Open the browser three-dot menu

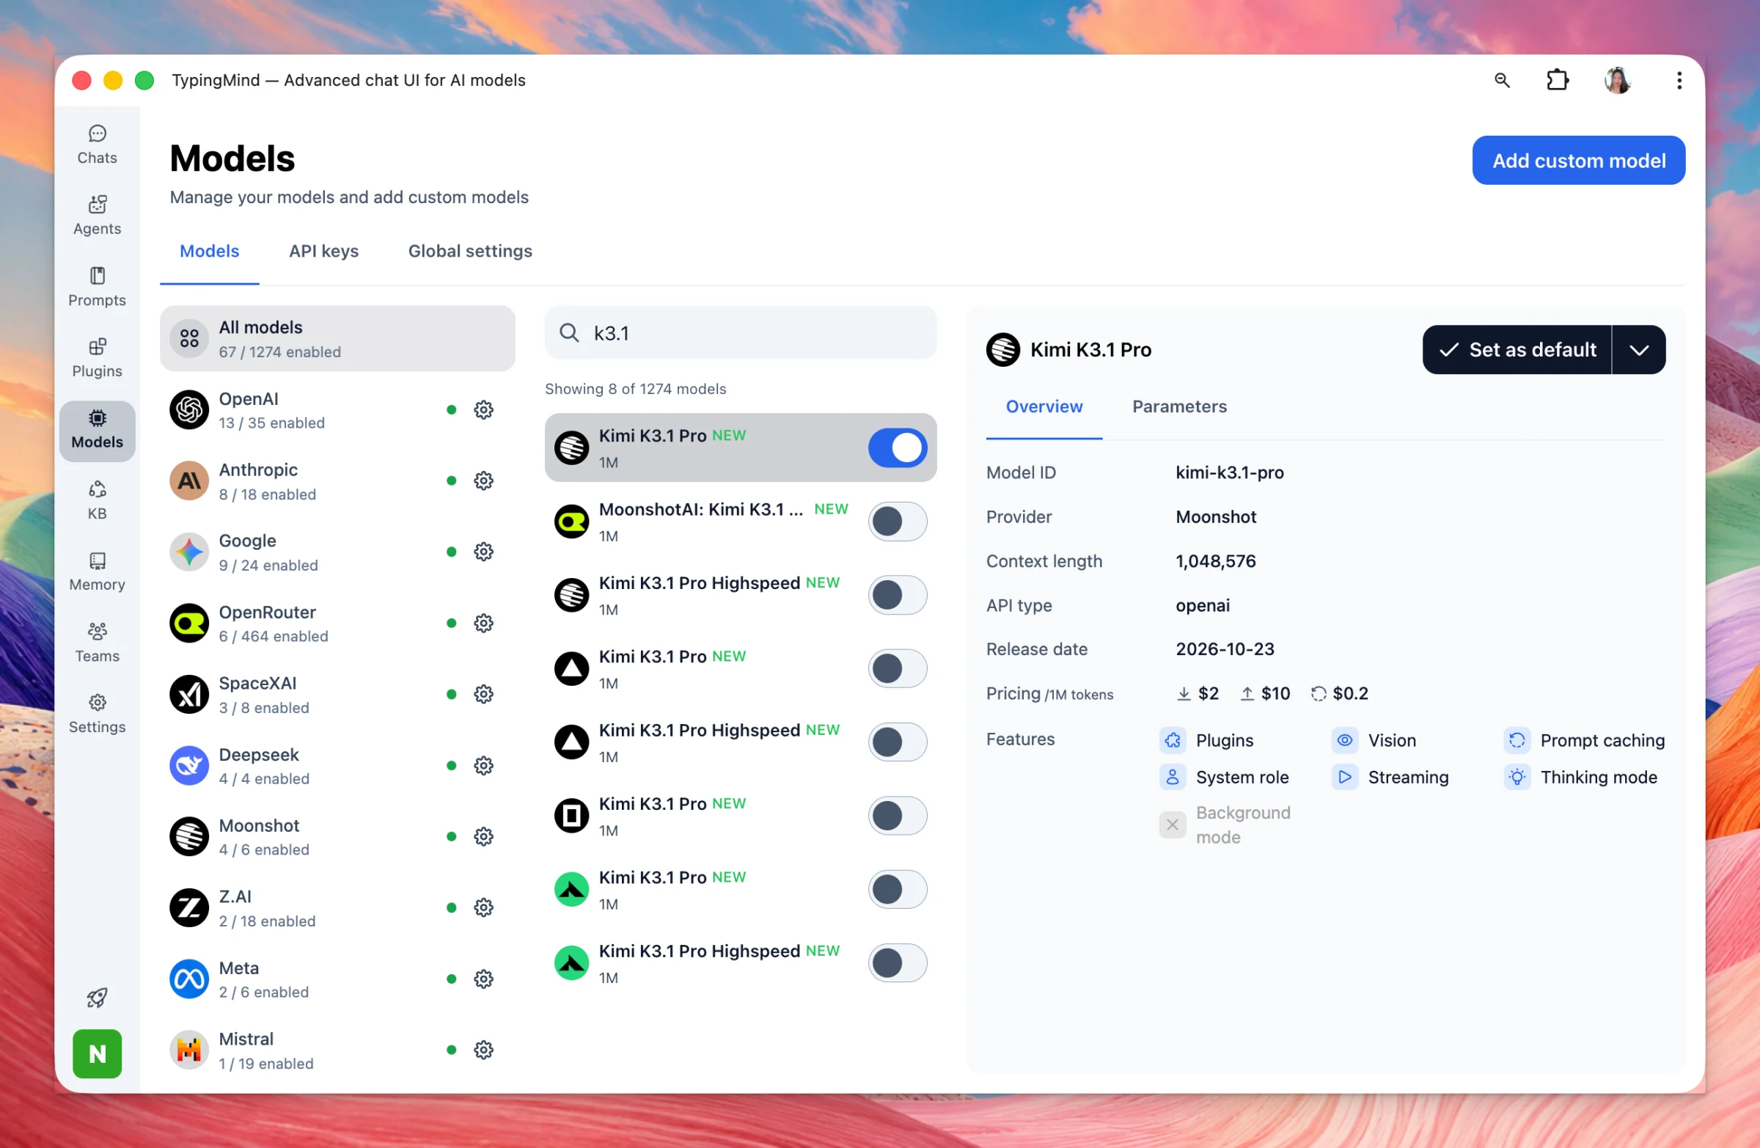pos(1679,80)
